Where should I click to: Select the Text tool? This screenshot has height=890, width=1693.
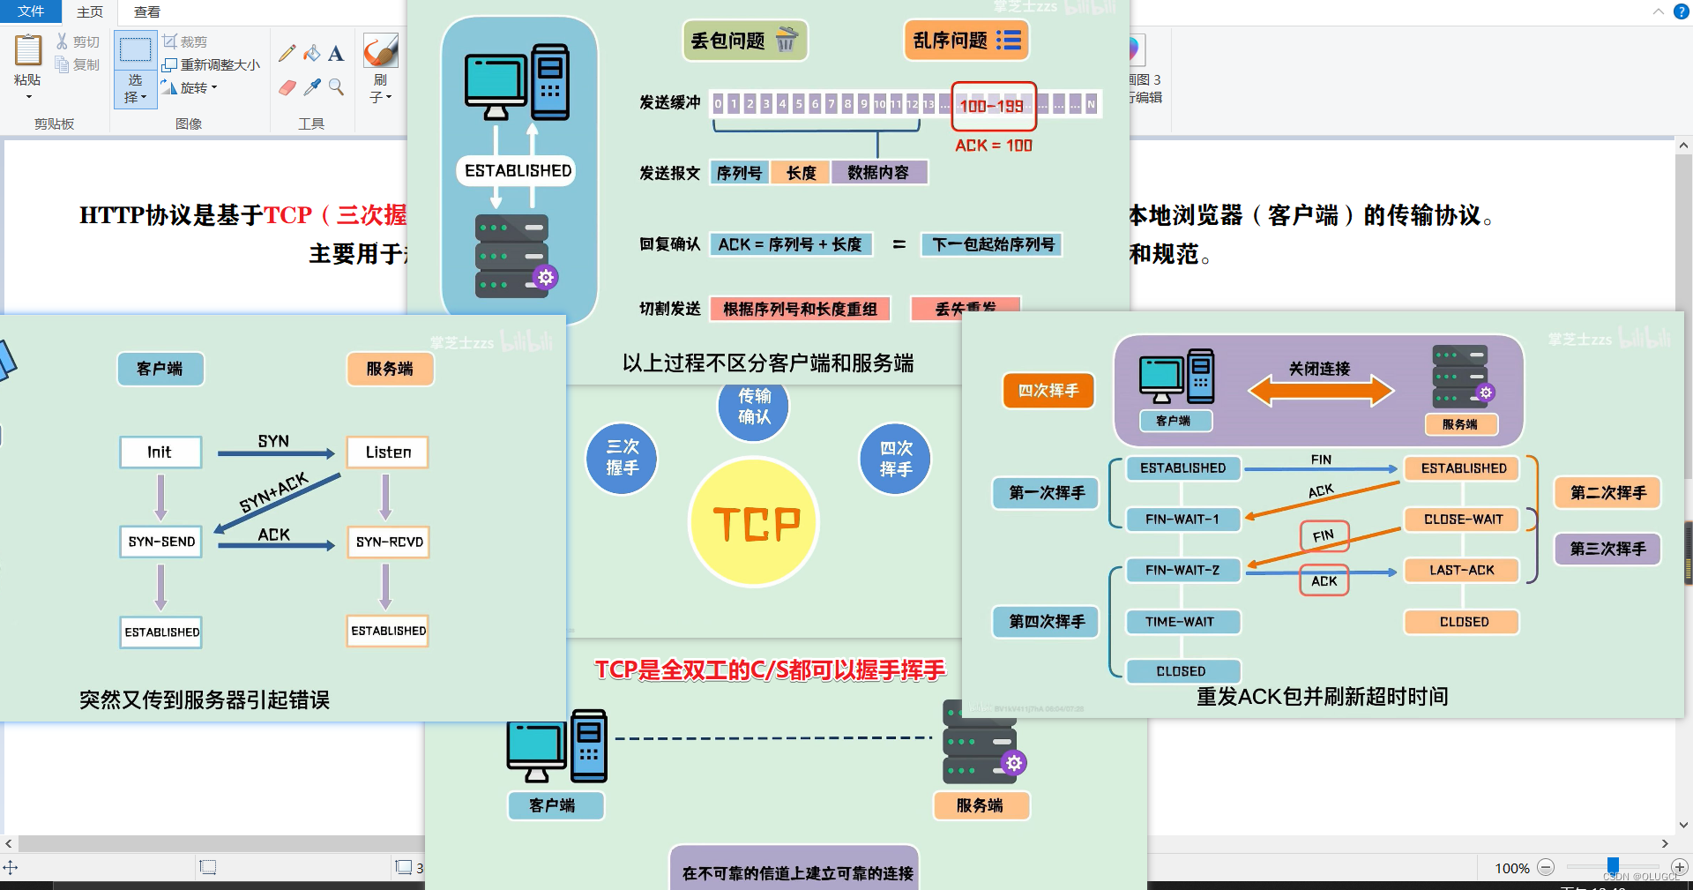336,53
